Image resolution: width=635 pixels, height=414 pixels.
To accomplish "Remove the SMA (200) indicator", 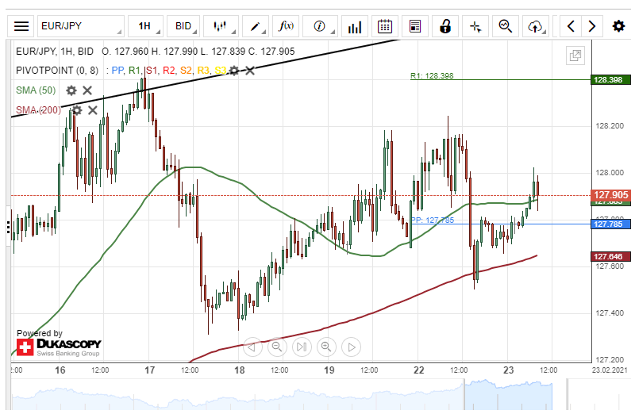I will pos(93,110).
